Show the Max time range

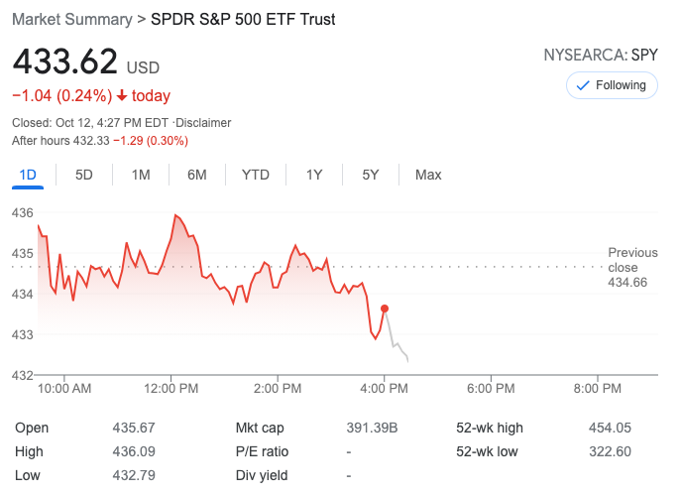click(428, 175)
